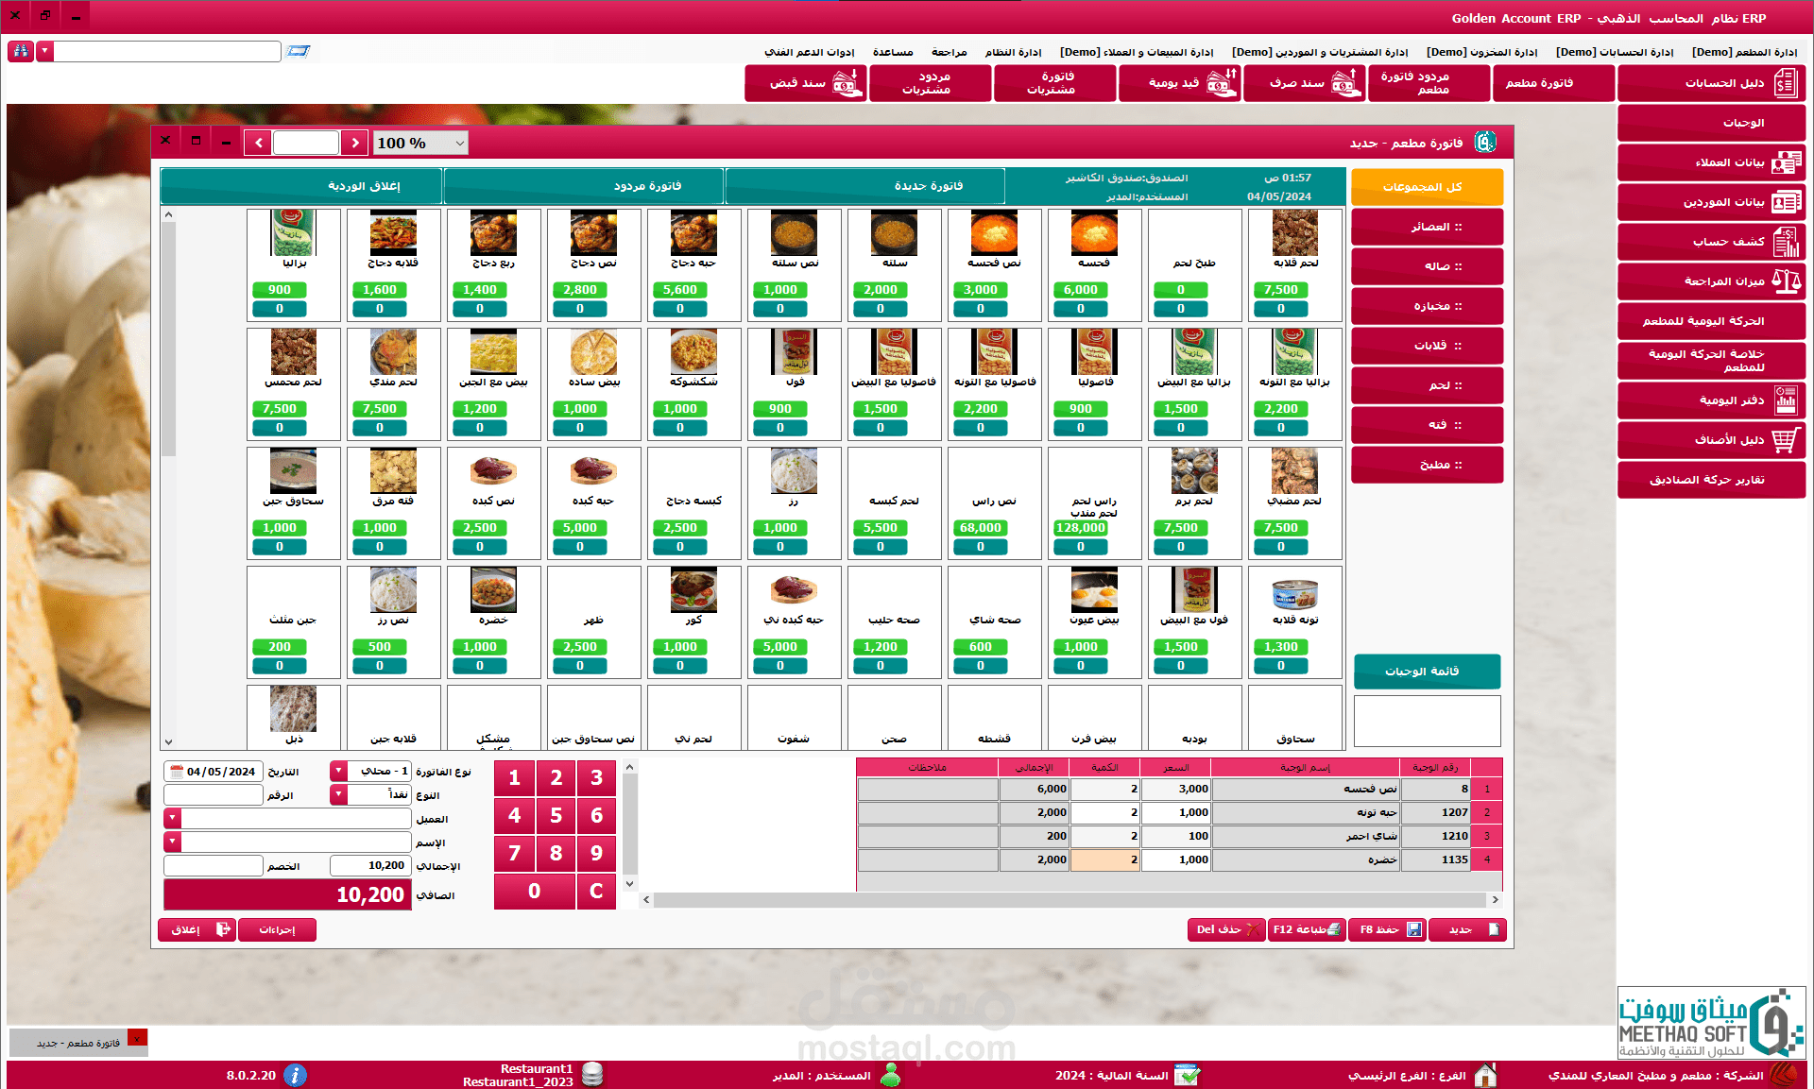Save the invoice with حفظ F8
This screenshot has width=1814, height=1089.
click(1387, 929)
